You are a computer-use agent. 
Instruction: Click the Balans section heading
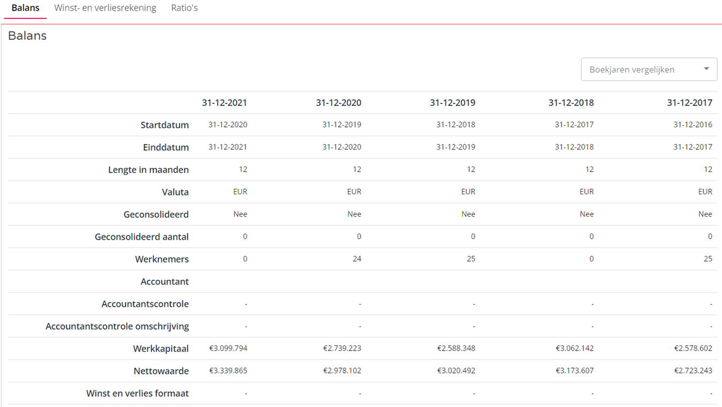[27, 36]
